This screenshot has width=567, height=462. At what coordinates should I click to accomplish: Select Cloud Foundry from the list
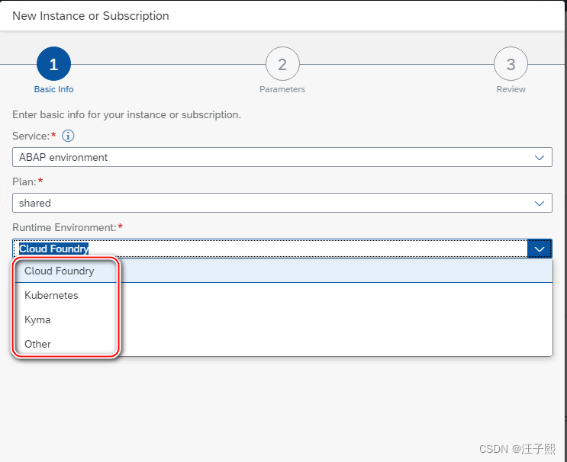coord(282,271)
